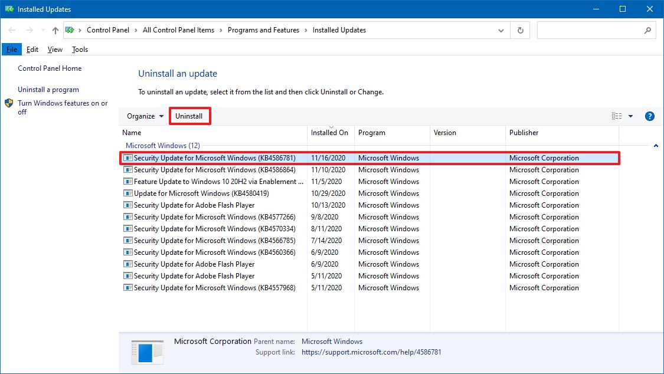Click the 11/16/2020 installed date cell
Screen dimensions: 664x374
[328, 158]
